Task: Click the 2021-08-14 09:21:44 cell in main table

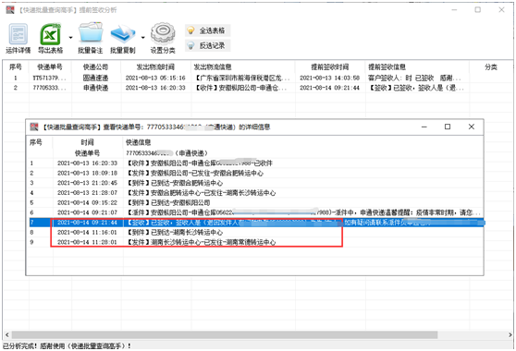Action: 329,88
